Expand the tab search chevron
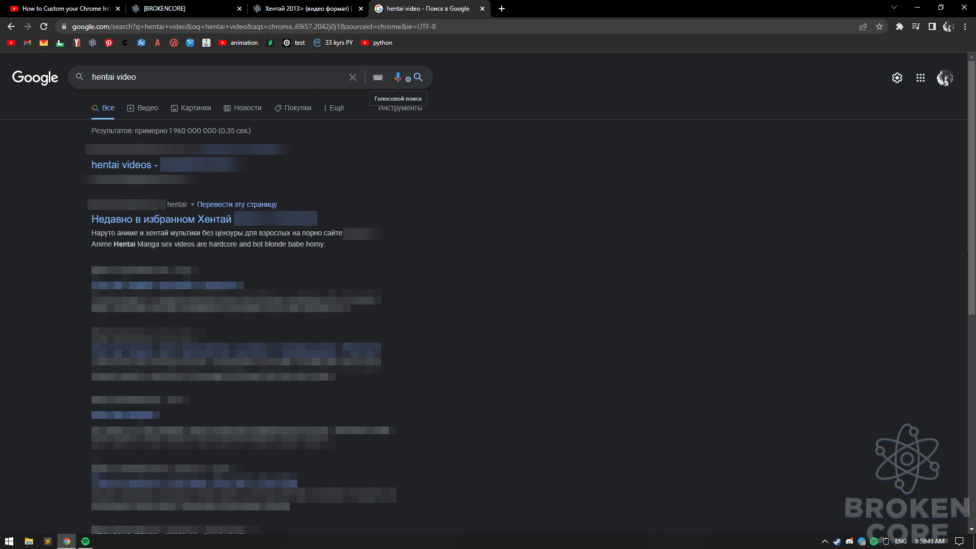 [x=894, y=8]
